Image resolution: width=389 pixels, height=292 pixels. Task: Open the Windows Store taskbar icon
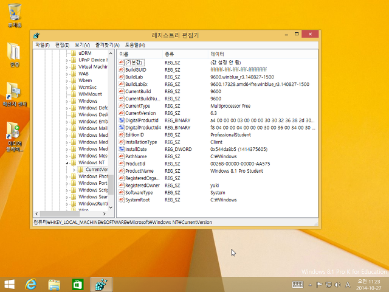point(78,284)
